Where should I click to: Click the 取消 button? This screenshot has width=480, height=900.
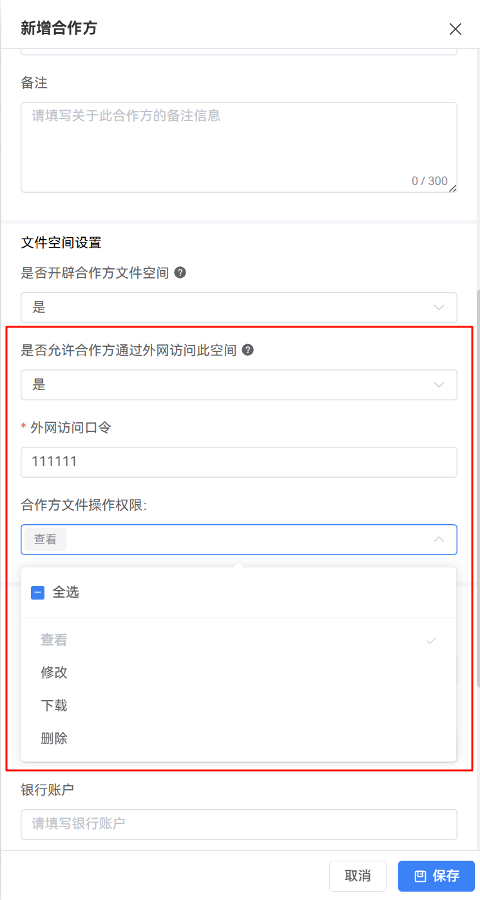pyautogui.click(x=358, y=876)
